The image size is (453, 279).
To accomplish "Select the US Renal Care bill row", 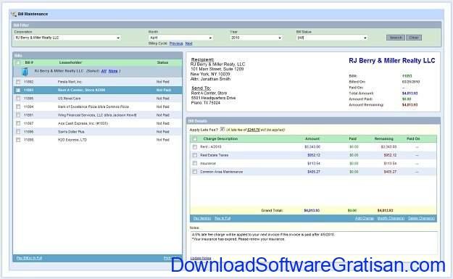I will (98, 99).
